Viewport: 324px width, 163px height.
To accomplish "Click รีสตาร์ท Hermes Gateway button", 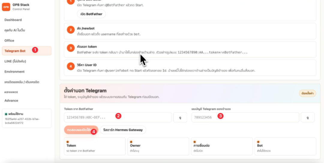I will pos(123,130).
